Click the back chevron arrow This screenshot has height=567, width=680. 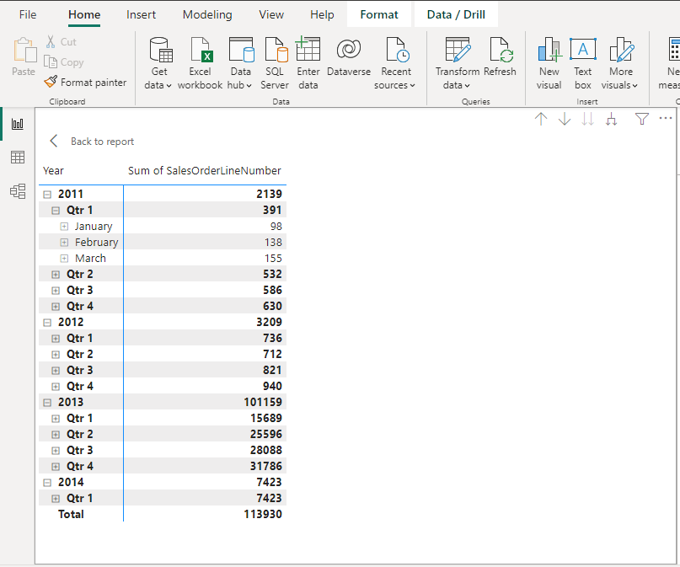tap(54, 141)
